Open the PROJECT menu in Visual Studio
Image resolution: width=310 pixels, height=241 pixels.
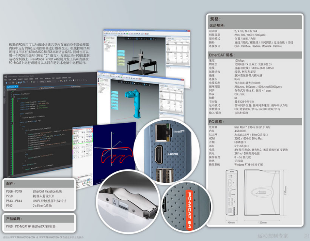click(20, 79)
